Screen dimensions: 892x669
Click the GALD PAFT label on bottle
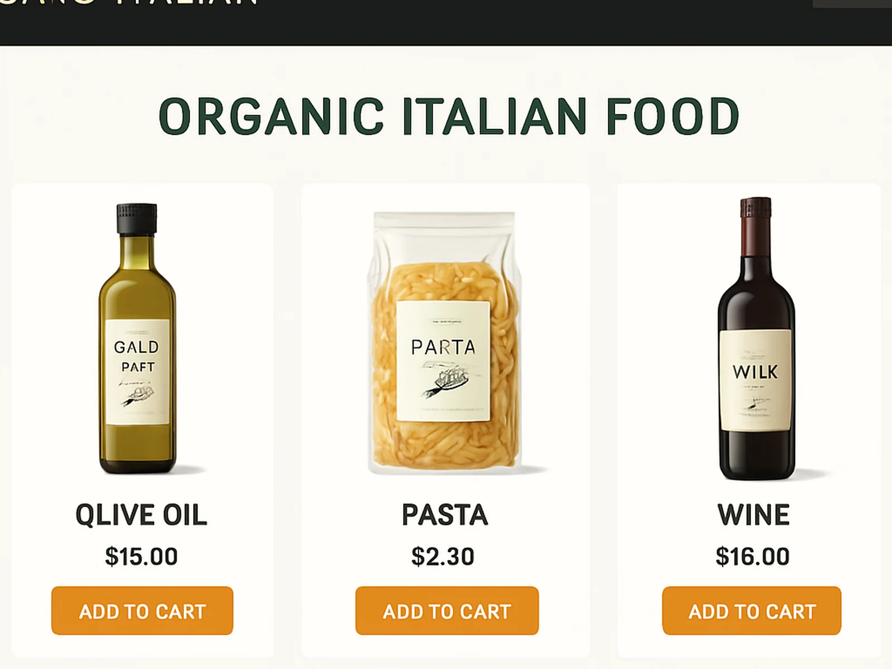click(x=137, y=357)
